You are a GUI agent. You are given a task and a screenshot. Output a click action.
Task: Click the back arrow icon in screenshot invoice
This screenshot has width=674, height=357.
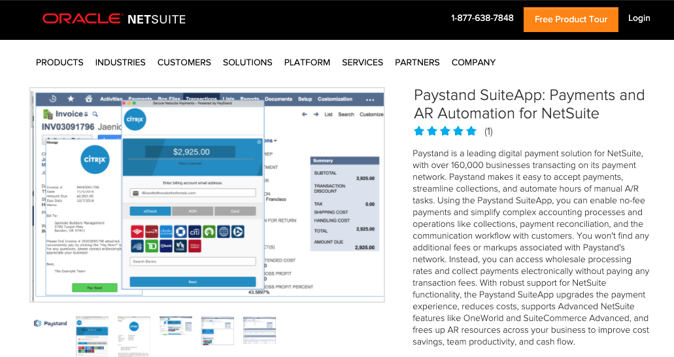[x=305, y=114]
